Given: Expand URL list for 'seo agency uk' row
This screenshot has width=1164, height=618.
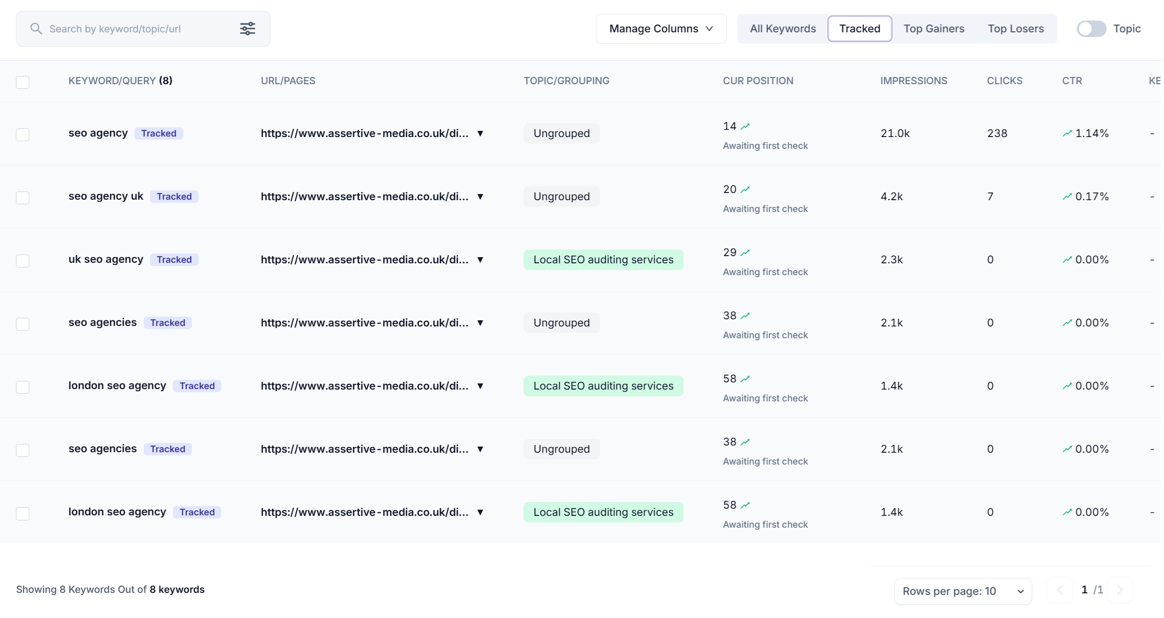Looking at the screenshot, I should 480,197.
